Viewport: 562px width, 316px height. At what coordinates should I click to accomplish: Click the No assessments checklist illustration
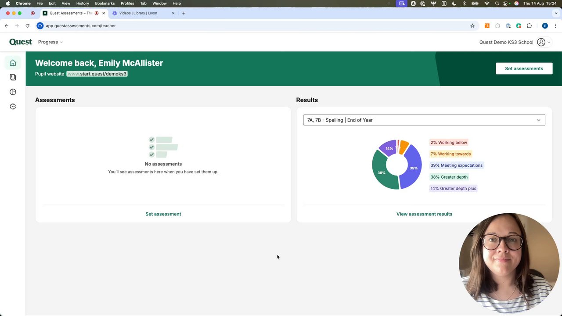coord(163,147)
